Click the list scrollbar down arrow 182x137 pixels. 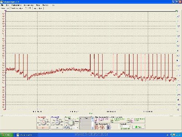click(92, 128)
